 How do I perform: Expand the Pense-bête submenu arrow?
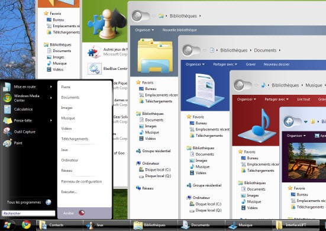[51, 120]
